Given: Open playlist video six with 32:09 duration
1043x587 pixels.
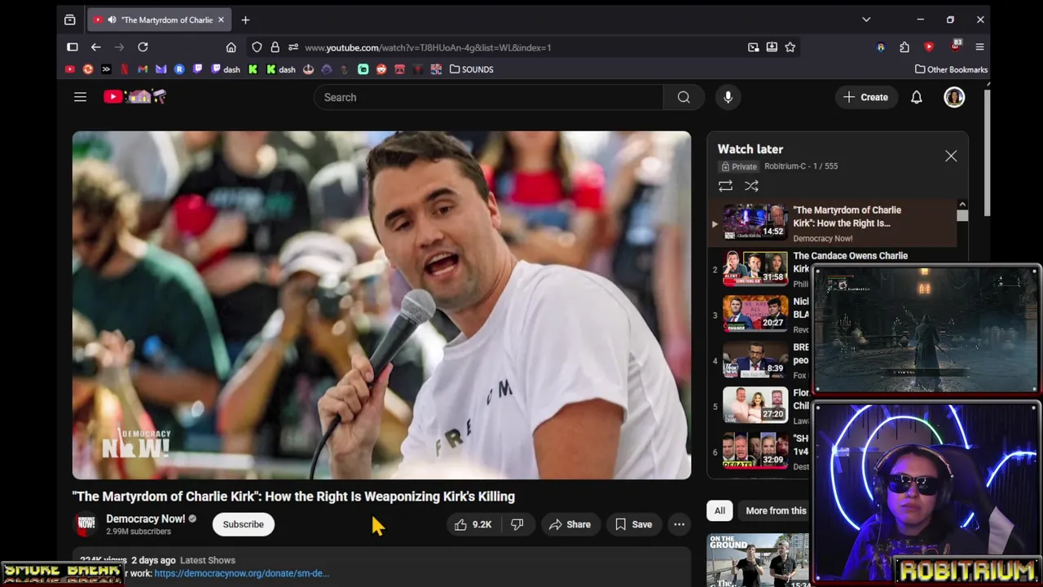Looking at the screenshot, I should click(755, 451).
